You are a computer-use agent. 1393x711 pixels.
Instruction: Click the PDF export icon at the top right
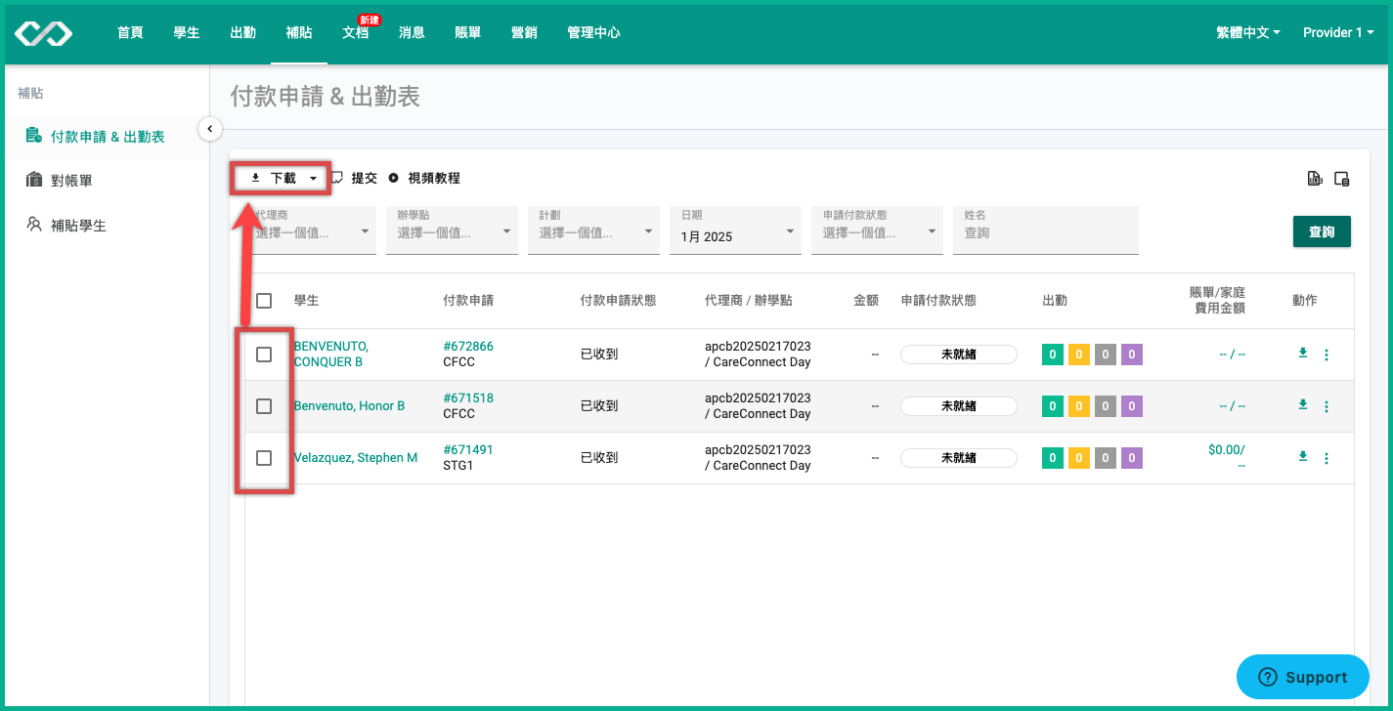tap(1315, 178)
